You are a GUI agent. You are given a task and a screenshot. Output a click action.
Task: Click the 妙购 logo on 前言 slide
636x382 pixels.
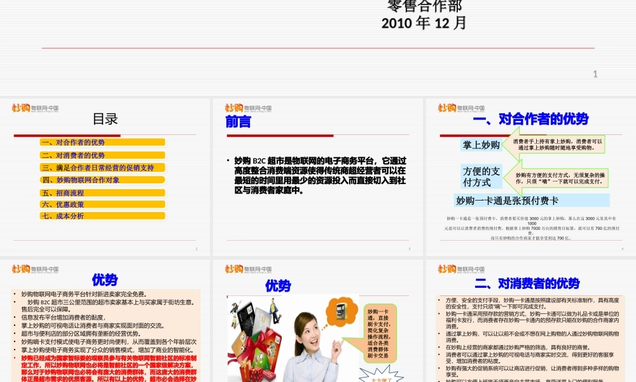pyautogui.click(x=248, y=108)
